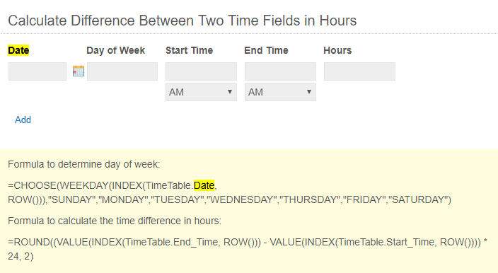This screenshot has width=498, height=273.
Task: Click the Date input field
Action: point(37,71)
